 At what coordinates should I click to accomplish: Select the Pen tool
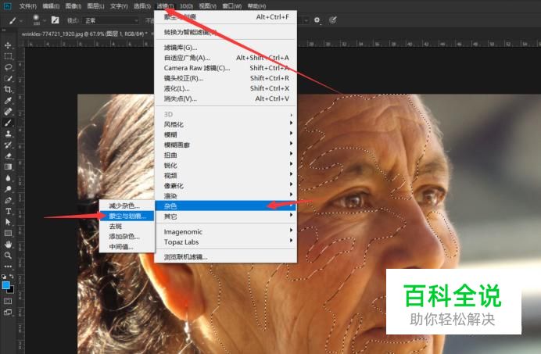point(8,200)
